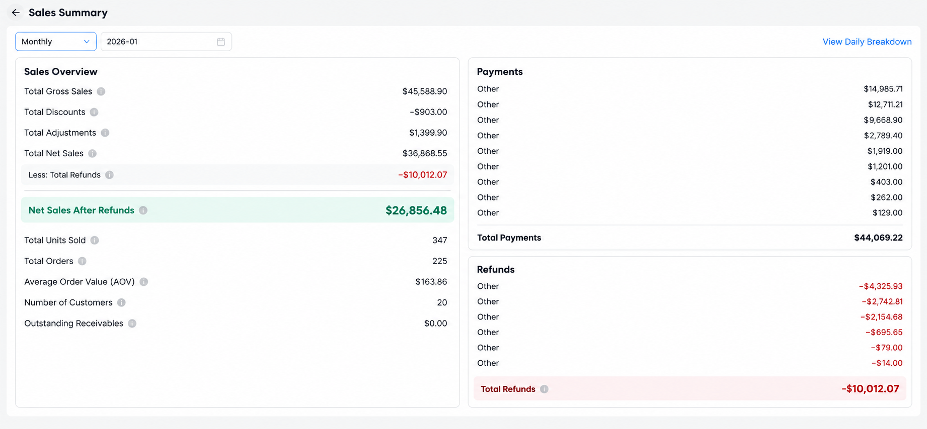The width and height of the screenshot is (927, 429).
Task: Go back using the arrow beside Sales Summary
Action: (x=16, y=13)
